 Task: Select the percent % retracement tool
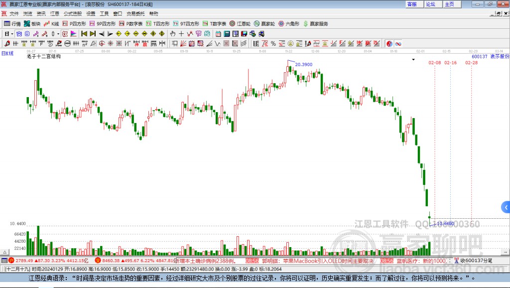(x=273, y=44)
